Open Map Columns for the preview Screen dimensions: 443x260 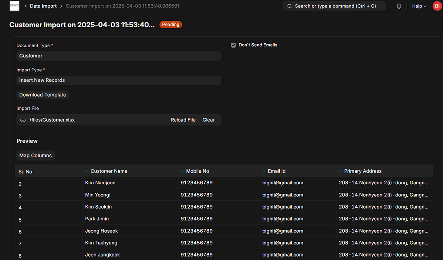(x=36, y=155)
